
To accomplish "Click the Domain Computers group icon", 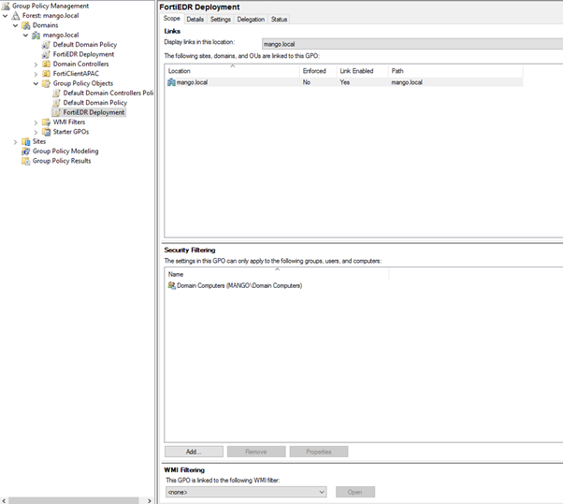I will [172, 286].
